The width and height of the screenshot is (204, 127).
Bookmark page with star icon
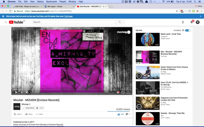tap(177, 11)
